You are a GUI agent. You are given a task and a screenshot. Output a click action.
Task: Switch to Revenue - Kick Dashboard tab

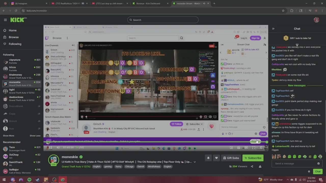point(151,4)
